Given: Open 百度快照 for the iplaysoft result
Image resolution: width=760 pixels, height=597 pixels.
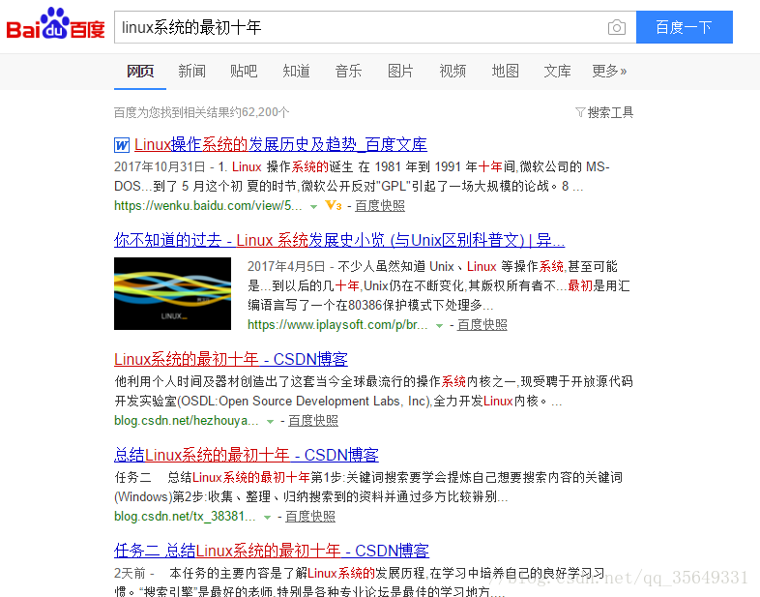Looking at the screenshot, I should (x=482, y=325).
